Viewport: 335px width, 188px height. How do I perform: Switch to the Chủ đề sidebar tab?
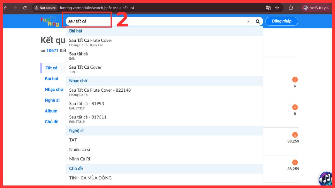[52, 122]
